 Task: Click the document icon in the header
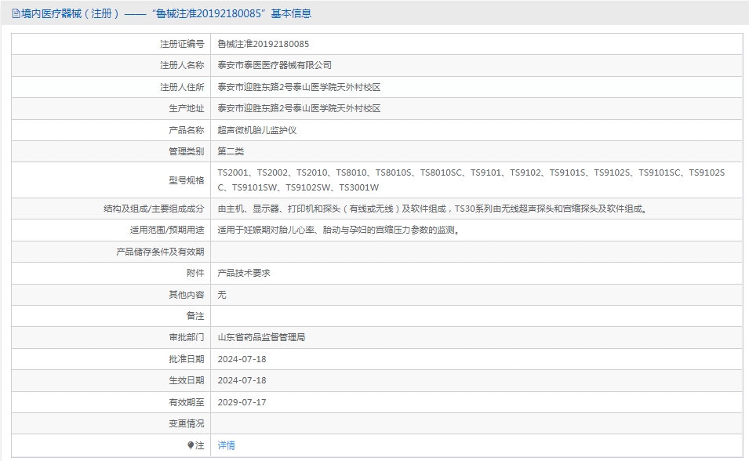16,14
